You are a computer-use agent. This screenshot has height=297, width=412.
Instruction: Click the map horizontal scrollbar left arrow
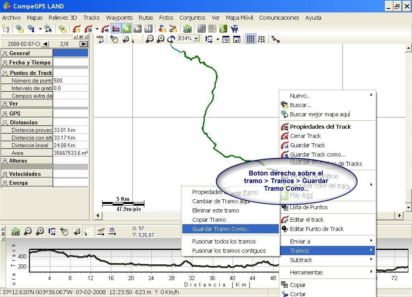pyautogui.click(x=98, y=216)
